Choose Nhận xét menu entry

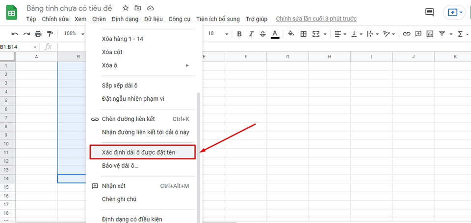tap(144, 186)
